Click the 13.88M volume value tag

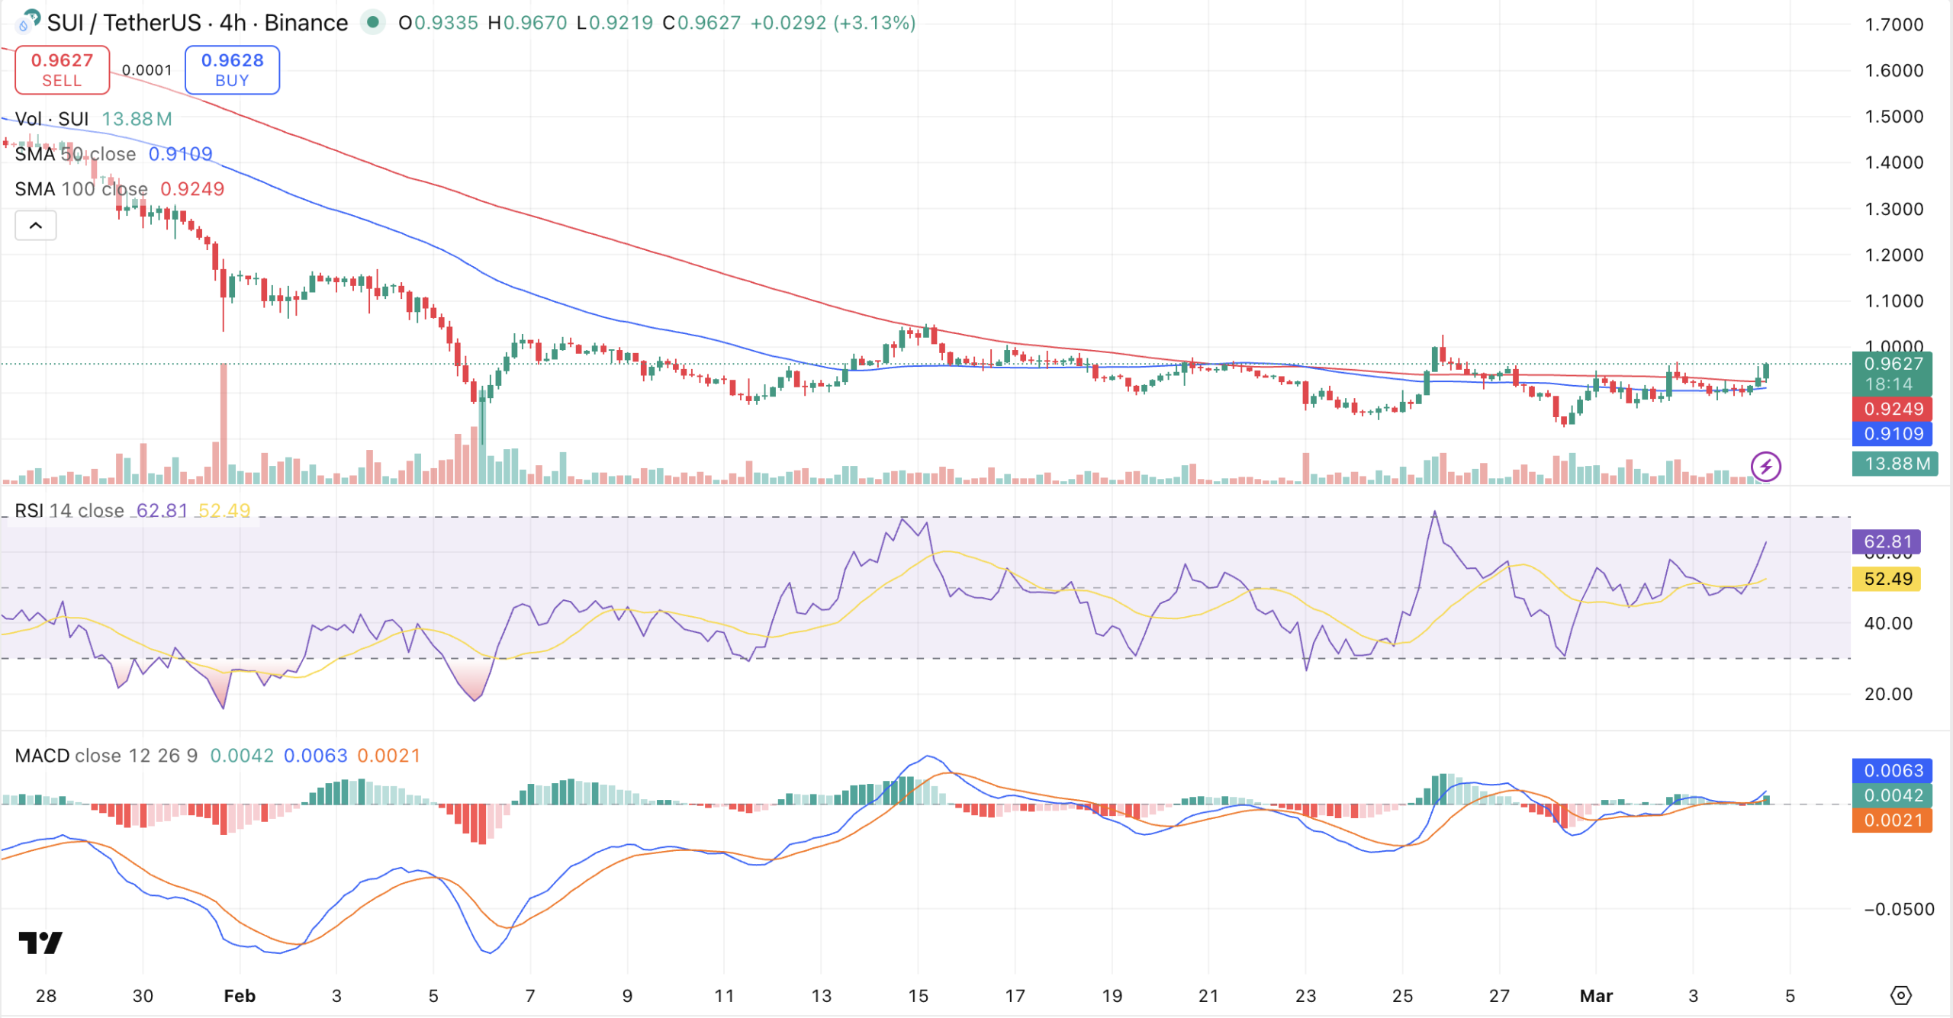click(1894, 463)
